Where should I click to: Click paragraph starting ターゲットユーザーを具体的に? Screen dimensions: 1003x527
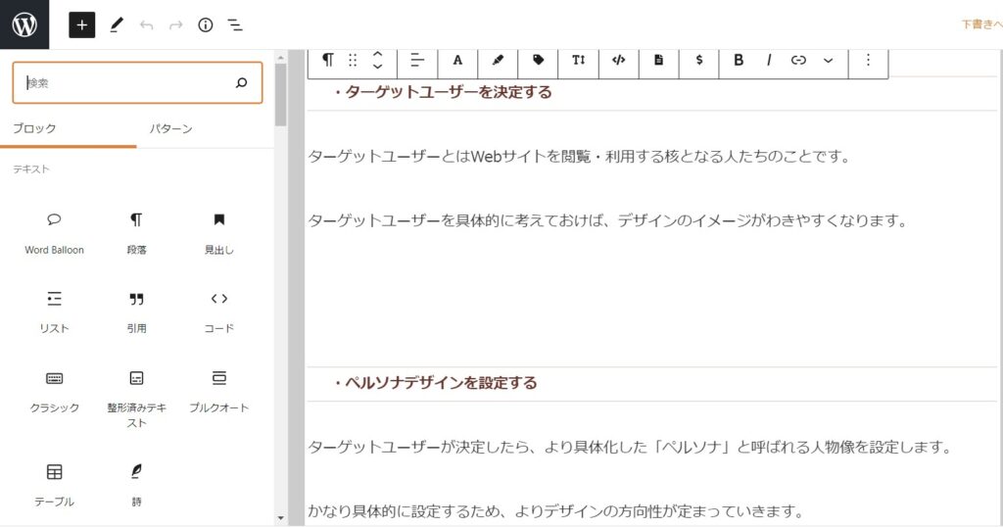point(607,221)
